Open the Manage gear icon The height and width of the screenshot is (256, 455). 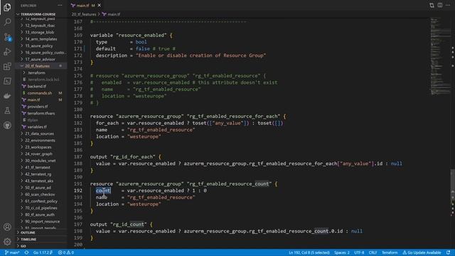click(7, 241)
